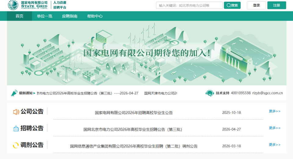Click the speaker icon next to 公司公告
This screenshot has width=293, height=159.
(x=16, y=112)
